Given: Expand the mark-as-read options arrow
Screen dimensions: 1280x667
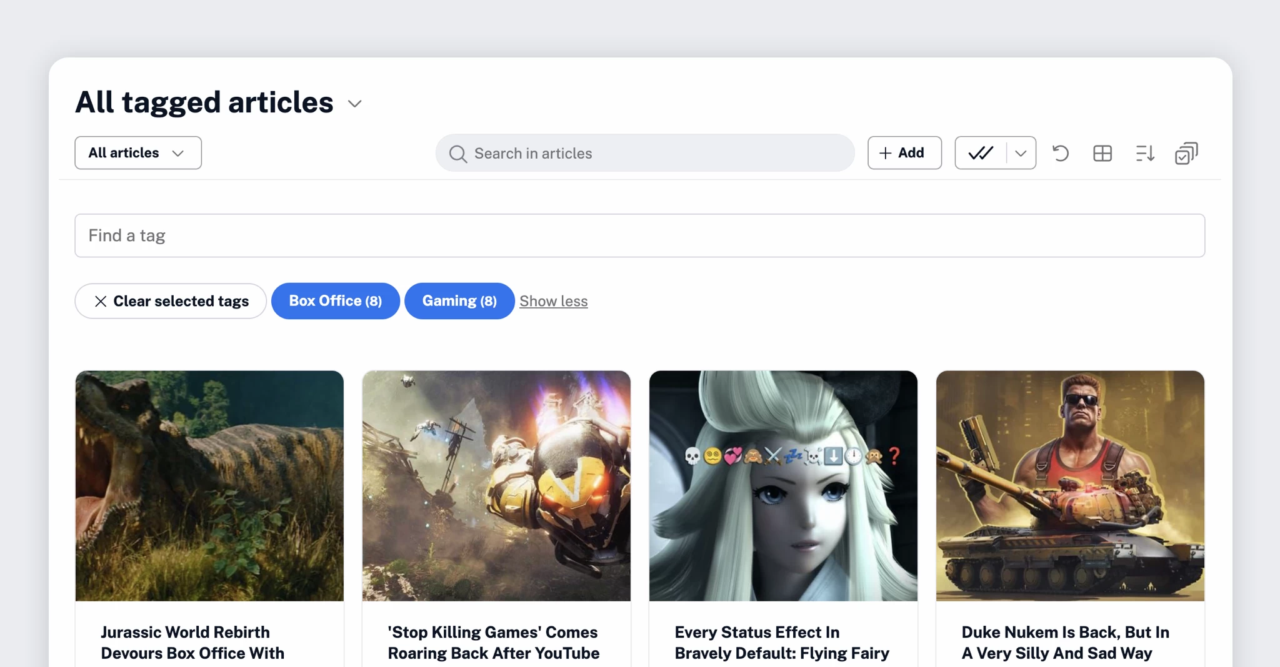Looking at the screenshot, I should click(1021, 153).
